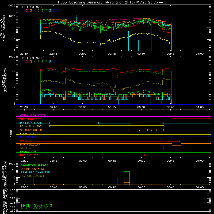This screenshot has height=214, width=214.
Task: Select the GAP_FLAG label
Action: pos(26,119)
